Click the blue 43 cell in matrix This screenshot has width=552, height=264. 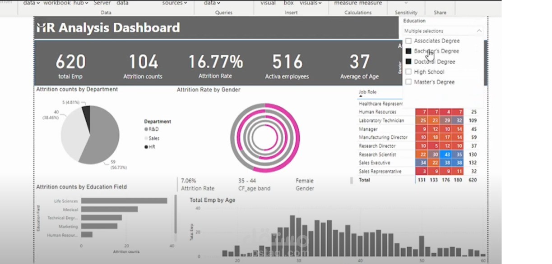[447, 155]
